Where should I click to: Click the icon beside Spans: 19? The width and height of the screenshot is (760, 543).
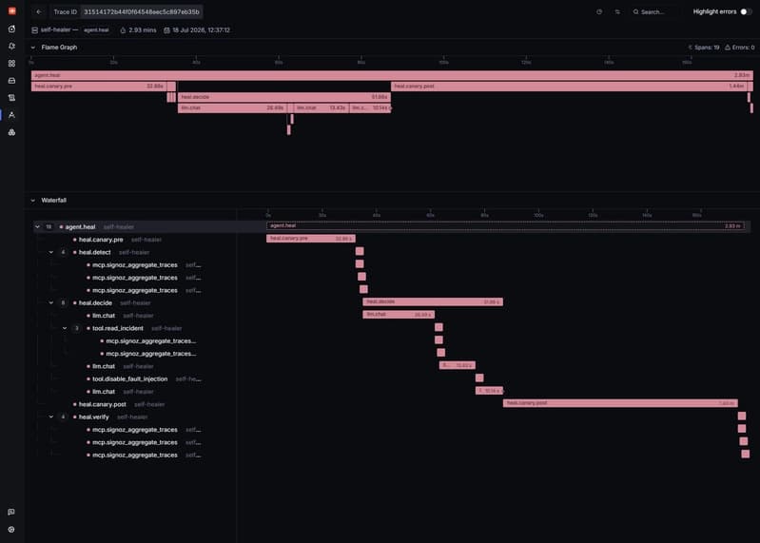point(691,48)
